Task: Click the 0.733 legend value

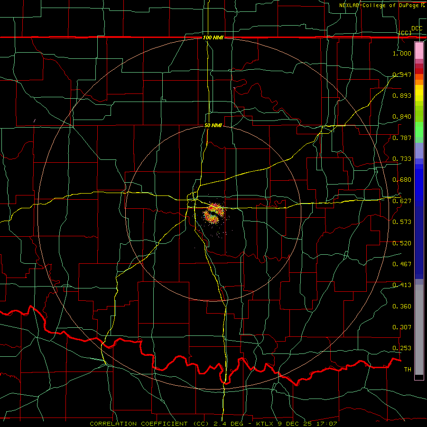Action: tap(402, 159)
